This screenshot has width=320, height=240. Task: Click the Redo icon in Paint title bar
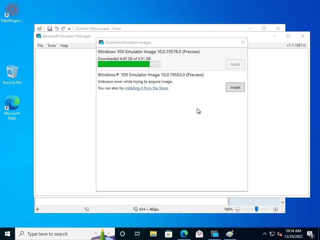[x=63, y=29]
